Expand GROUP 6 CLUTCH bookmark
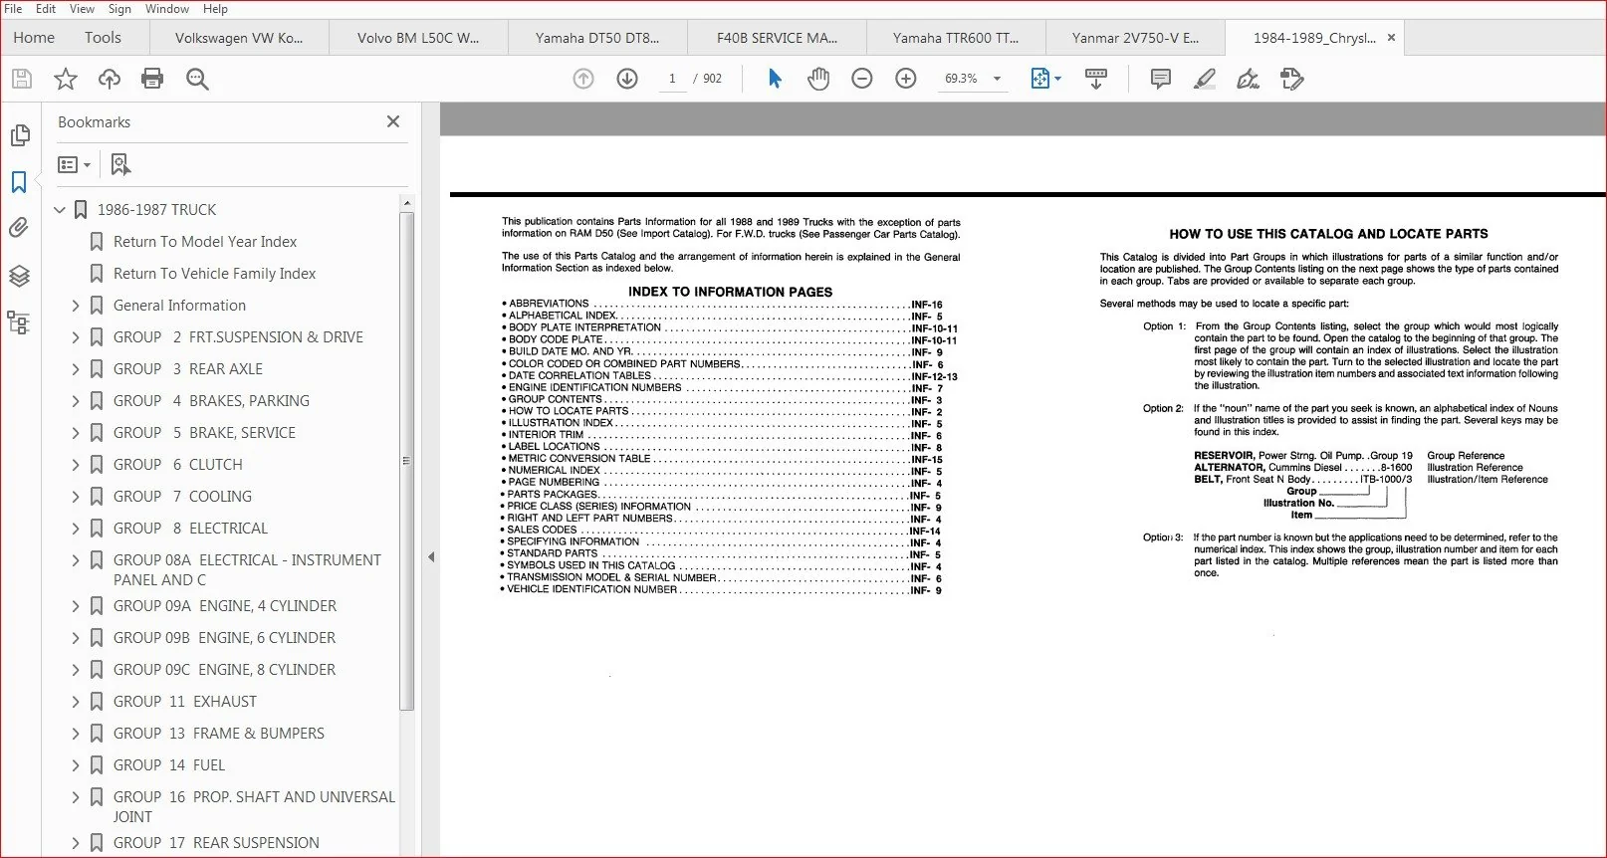Viewport: 1607px width, 858px height. [x=76, y=465]
